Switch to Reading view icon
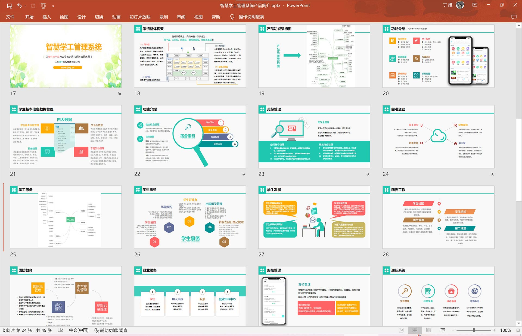The width and height of the screenshot is (522, 336). point(429,330)
